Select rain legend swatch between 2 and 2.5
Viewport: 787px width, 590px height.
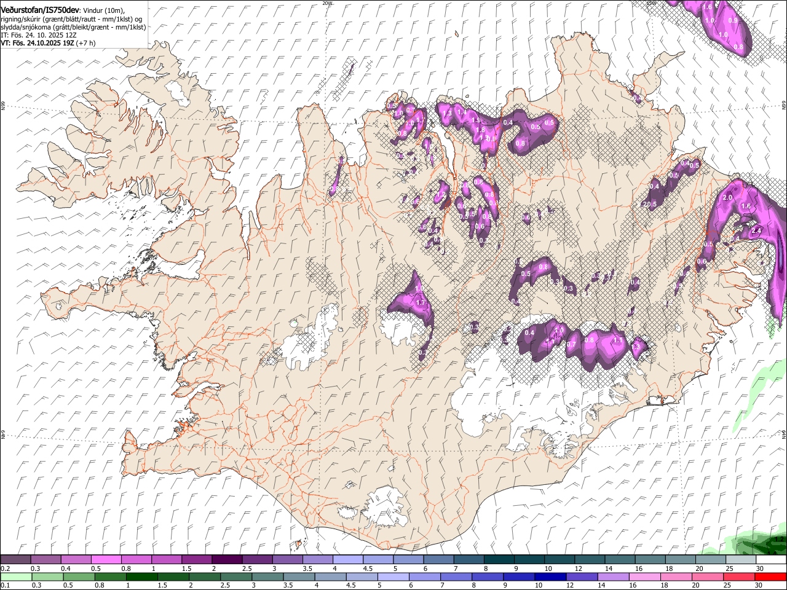pos(204,576)
